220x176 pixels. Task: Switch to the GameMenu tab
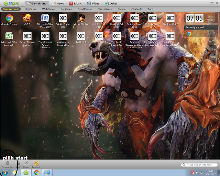pos(37,3)
